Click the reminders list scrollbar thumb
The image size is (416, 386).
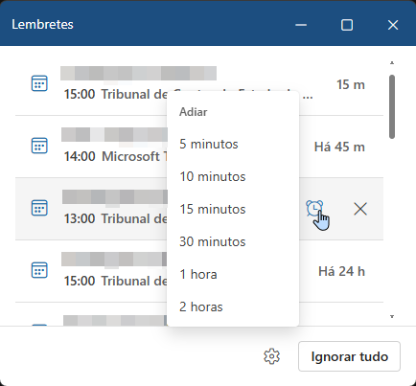pos(392,106)
